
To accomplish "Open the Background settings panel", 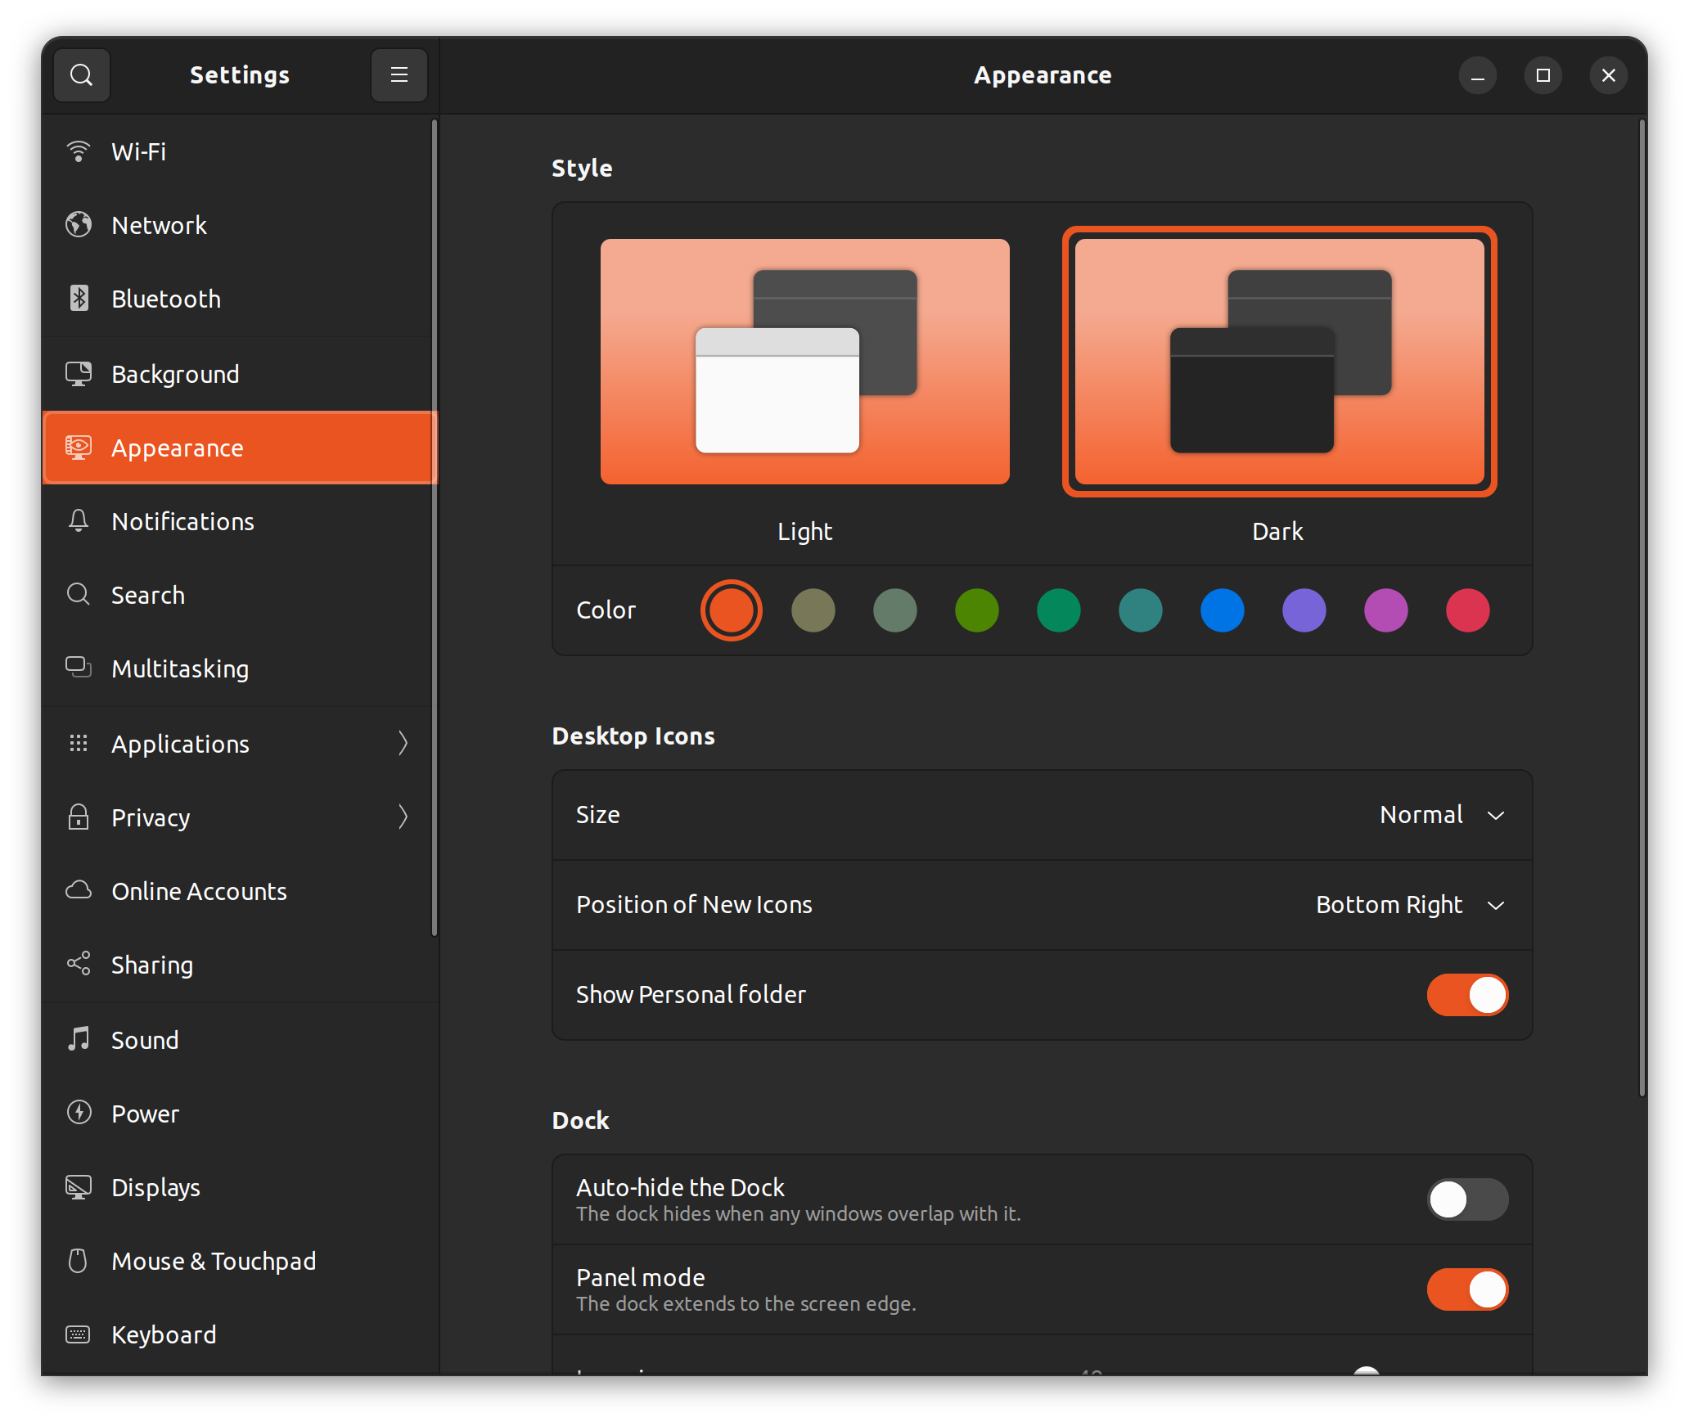I will 175,374.
